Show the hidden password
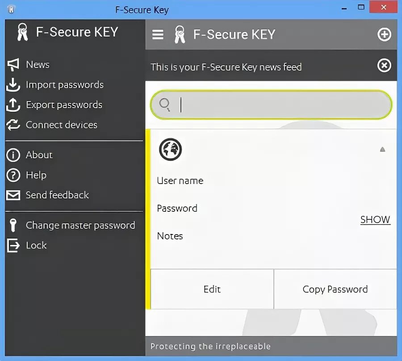Image resolution: width=402 pixels, height=361 pixels. coord(375,220)
